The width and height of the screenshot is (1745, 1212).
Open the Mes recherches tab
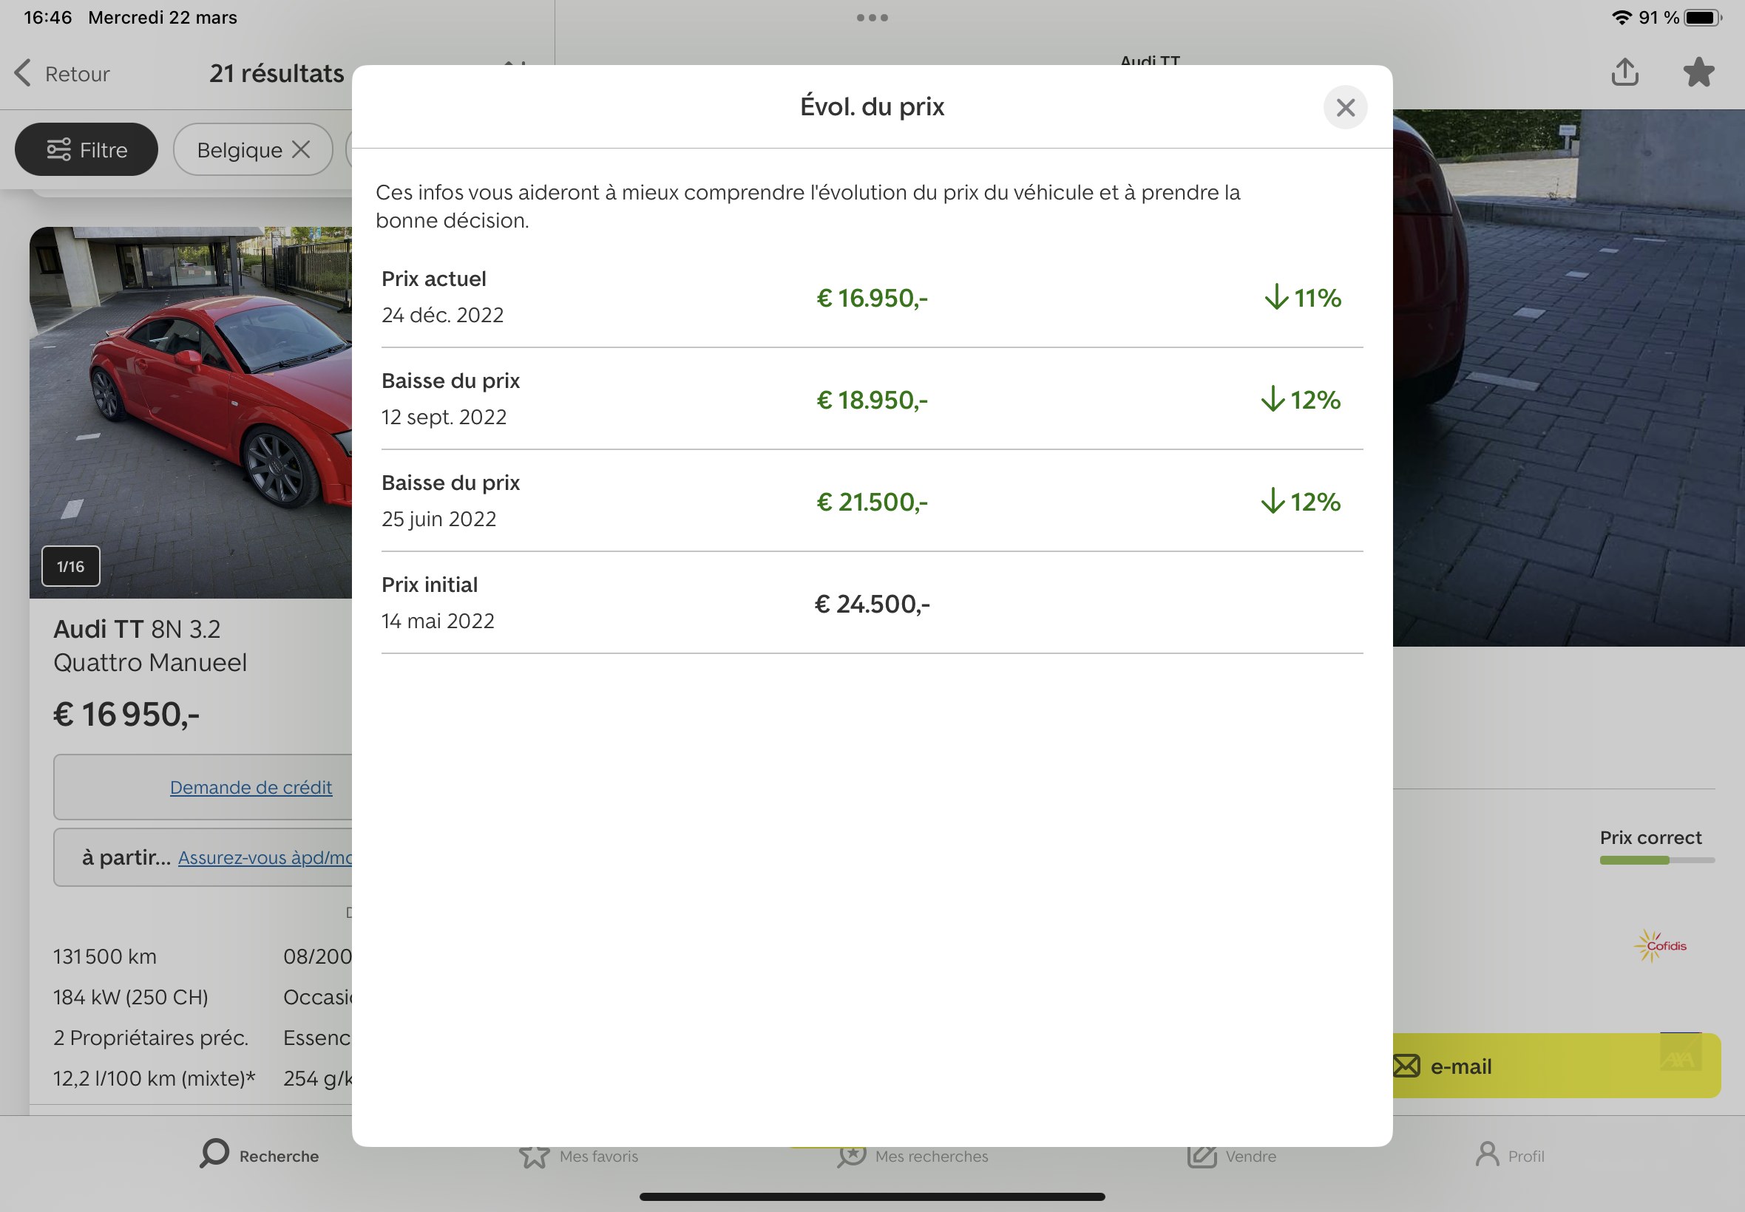912,1155
